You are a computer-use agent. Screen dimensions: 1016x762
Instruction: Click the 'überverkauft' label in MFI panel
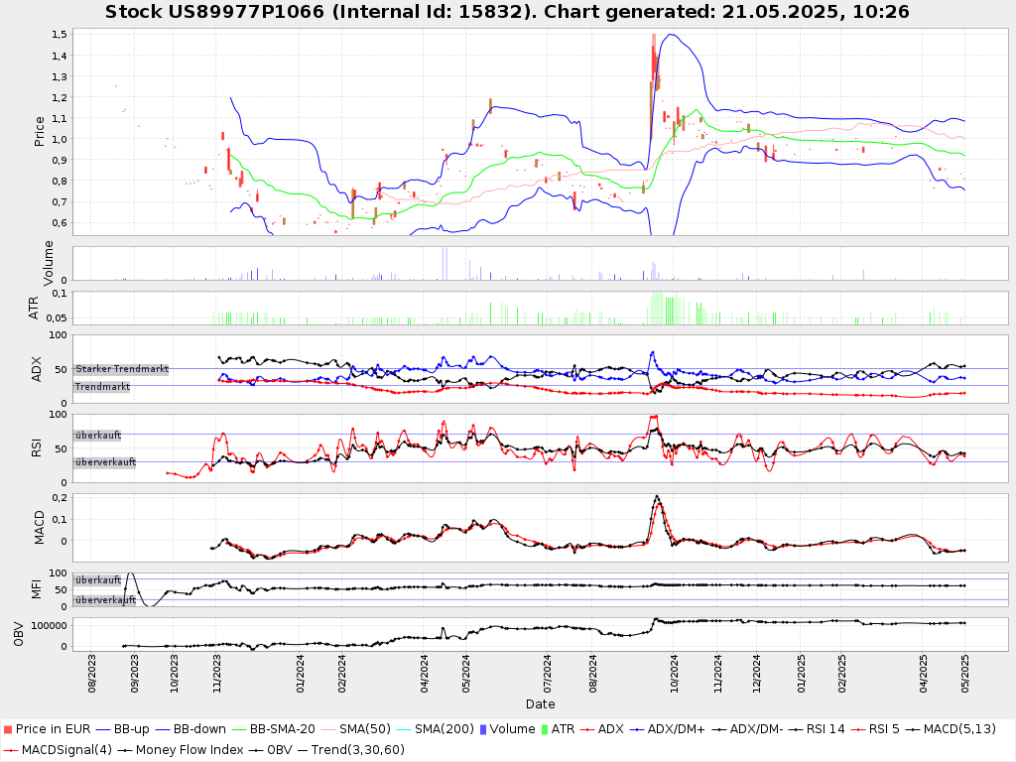tap(105, 600)
